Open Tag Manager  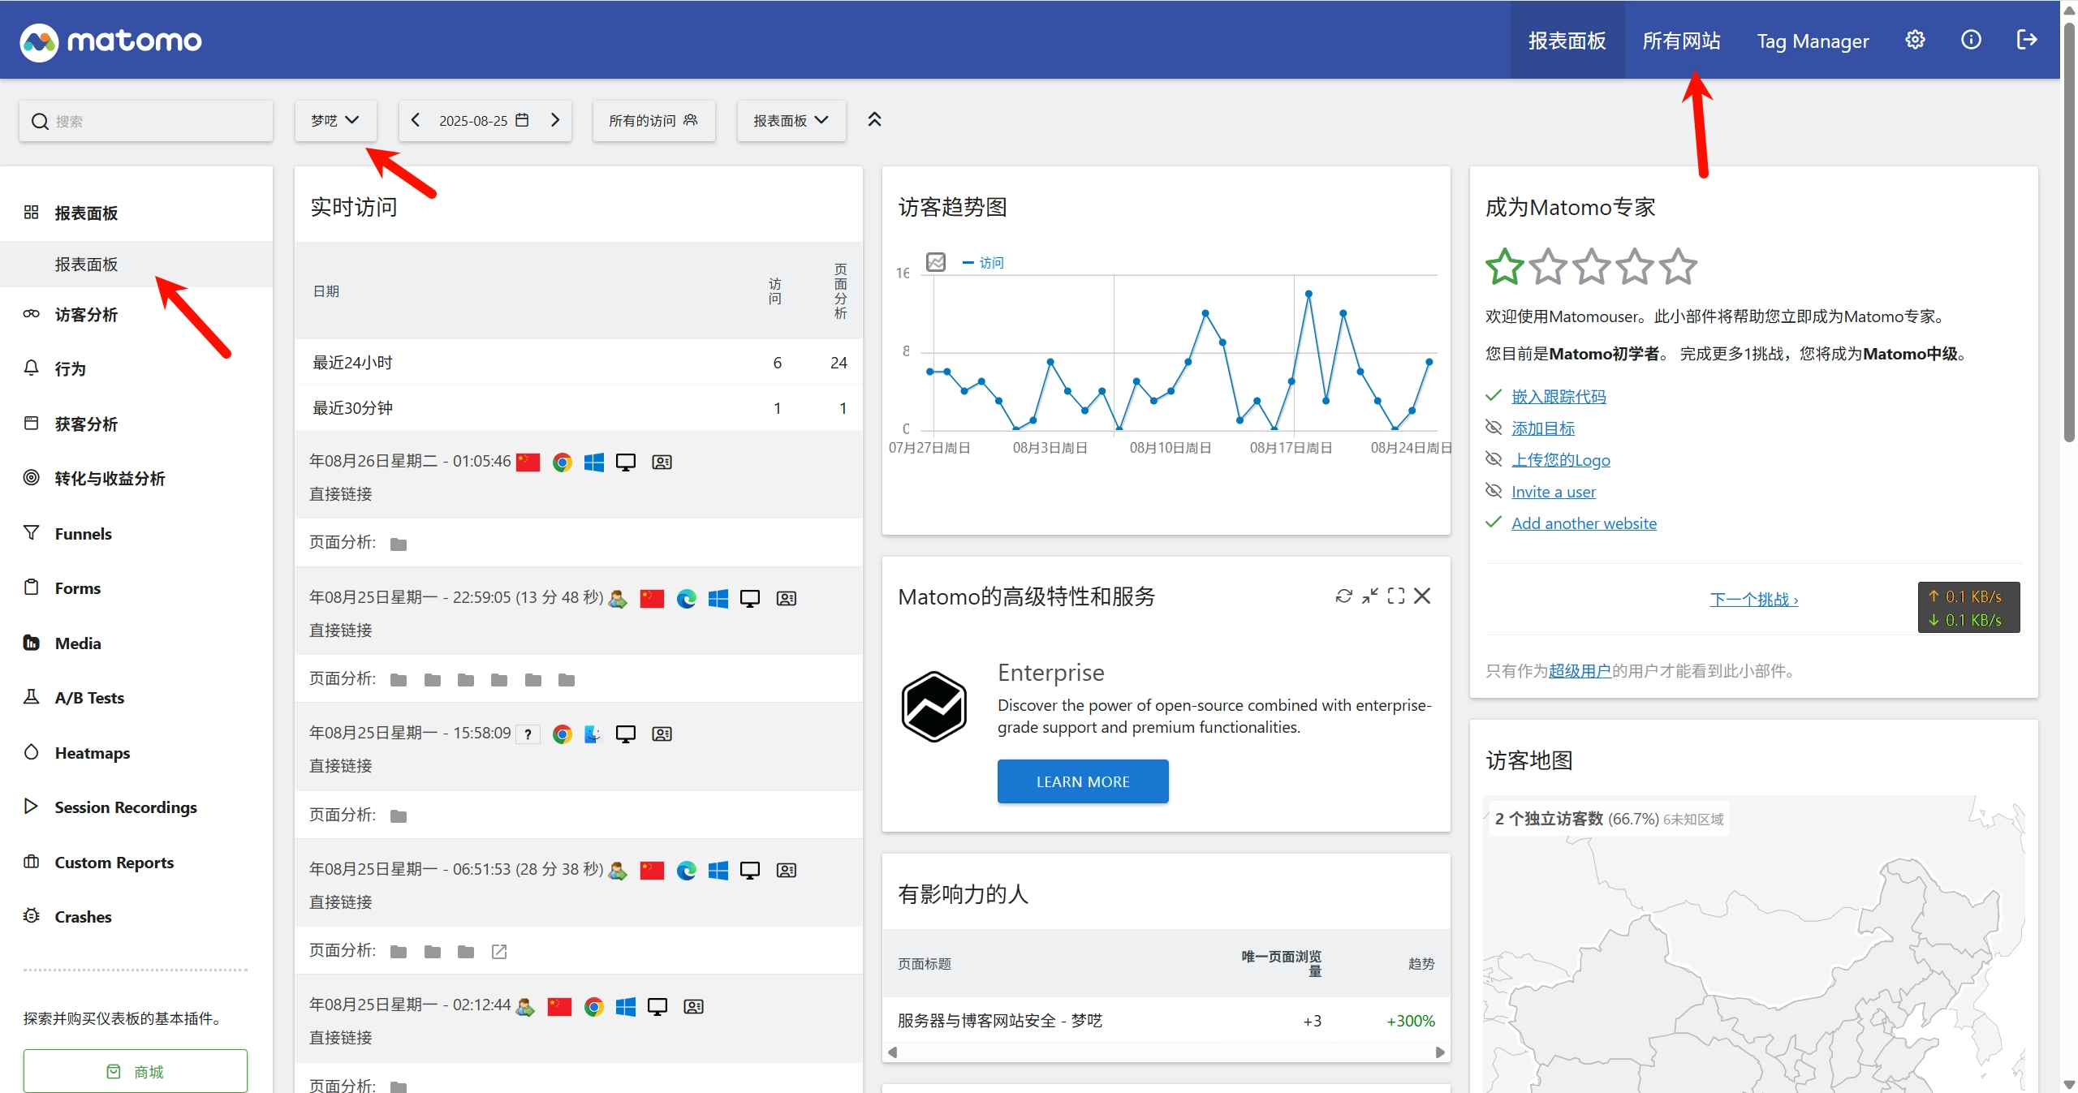pyautogui.click(x=1813, y=41)
